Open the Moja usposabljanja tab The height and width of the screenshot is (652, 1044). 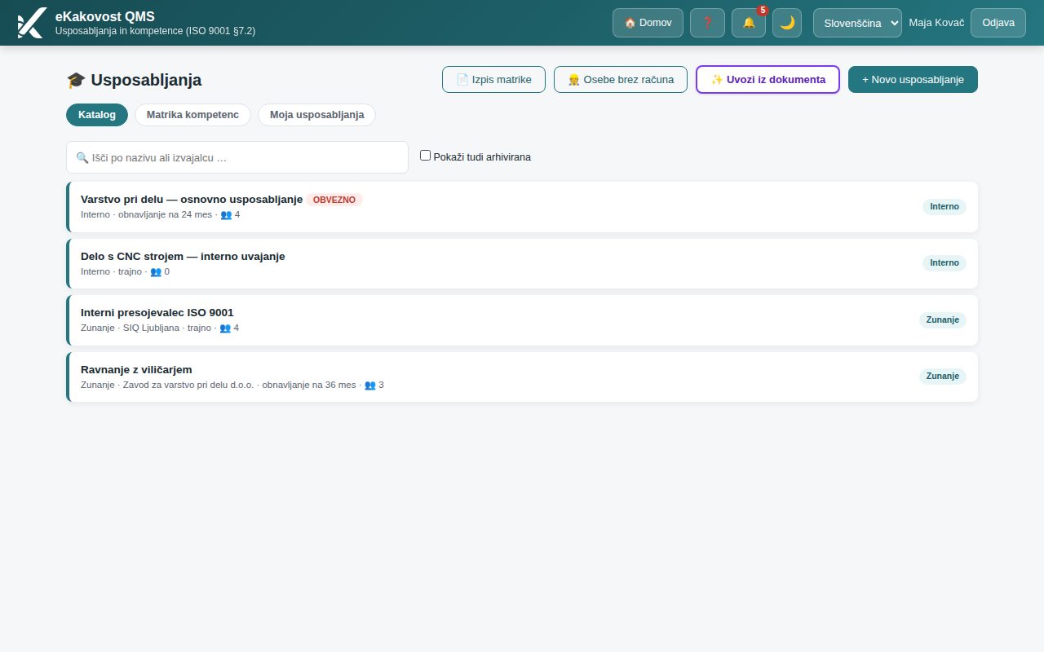[316, 115]
